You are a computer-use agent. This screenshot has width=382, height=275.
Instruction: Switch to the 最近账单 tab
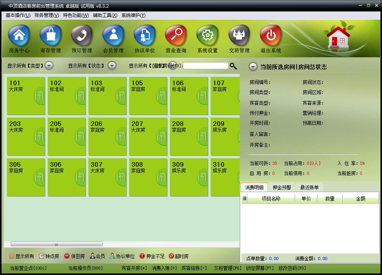click(x=309, y=187)
